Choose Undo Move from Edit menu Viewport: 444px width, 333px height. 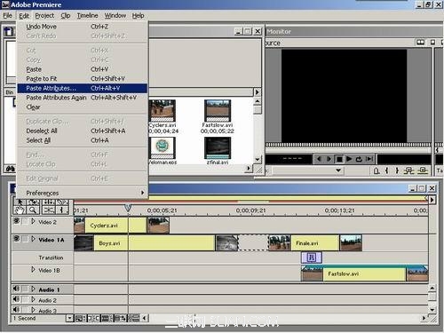pyautogui.click(x=82, y=27)
